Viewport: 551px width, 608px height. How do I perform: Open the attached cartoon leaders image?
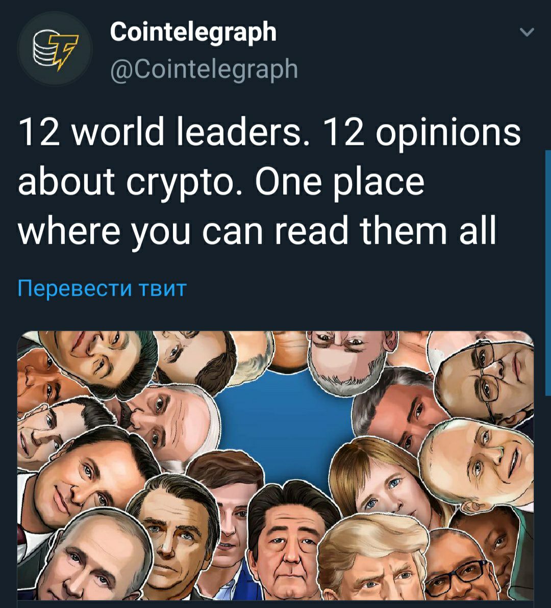[275, 466]
